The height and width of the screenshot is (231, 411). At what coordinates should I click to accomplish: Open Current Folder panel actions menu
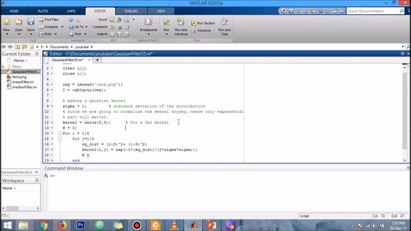click(x=37, y=54)
